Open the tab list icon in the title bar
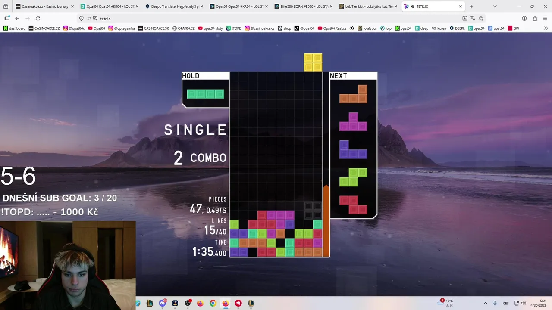Screen dimensions: 552x310 6,6
